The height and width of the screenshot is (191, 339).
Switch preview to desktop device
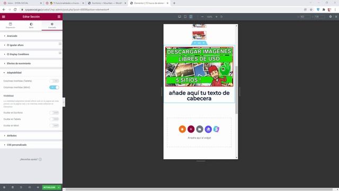(180, 16)
